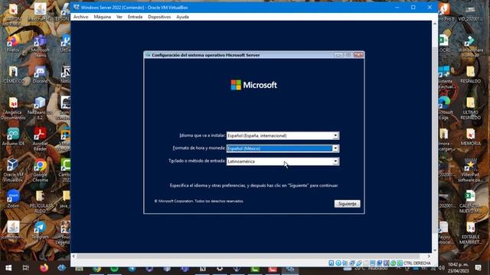Image resolution: width=490 pixels, height=275 pixels.
Task: Click the VirtualBox horizontal scrollbar
Action: point(250,256)
